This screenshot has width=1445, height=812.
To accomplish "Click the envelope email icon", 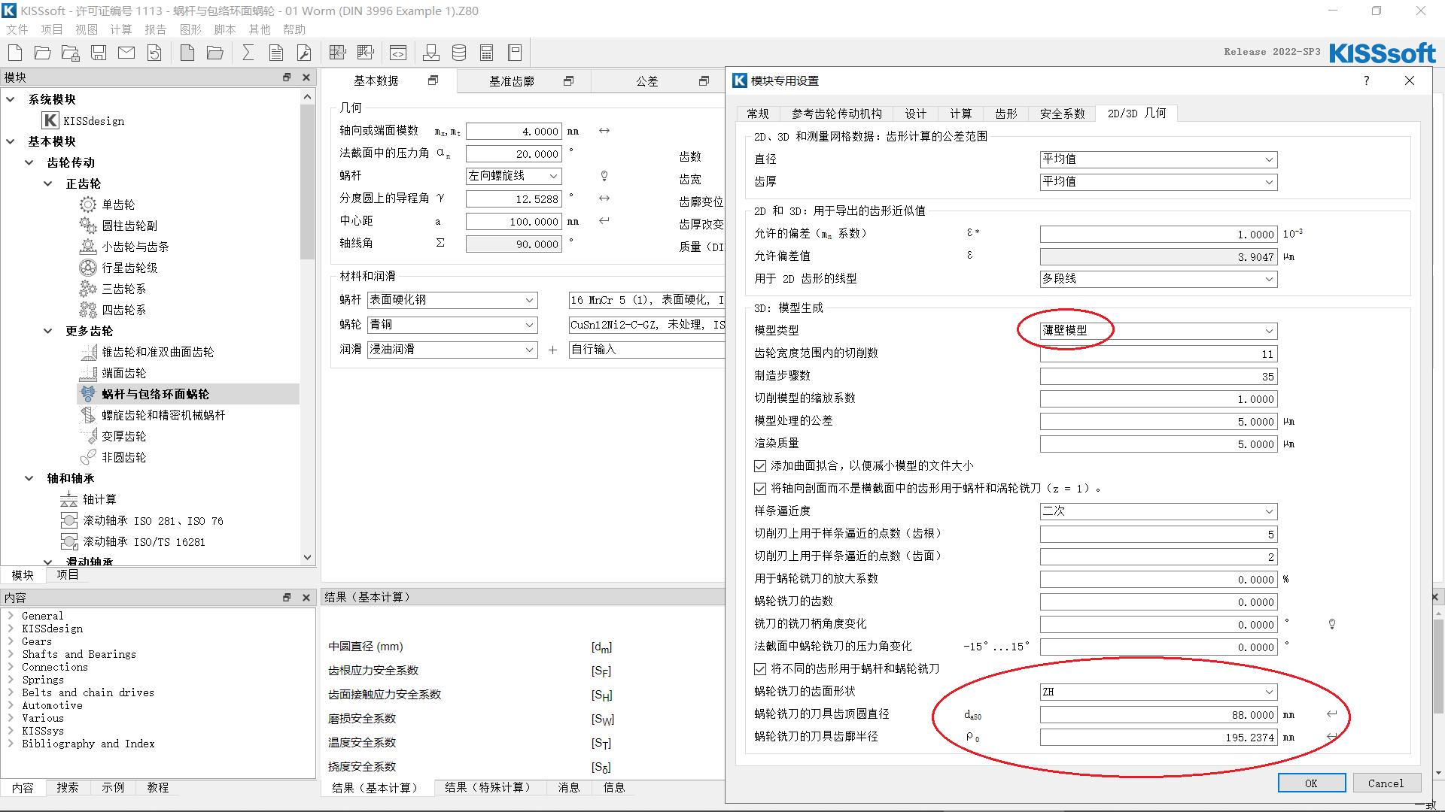I will tap(126, 53).
